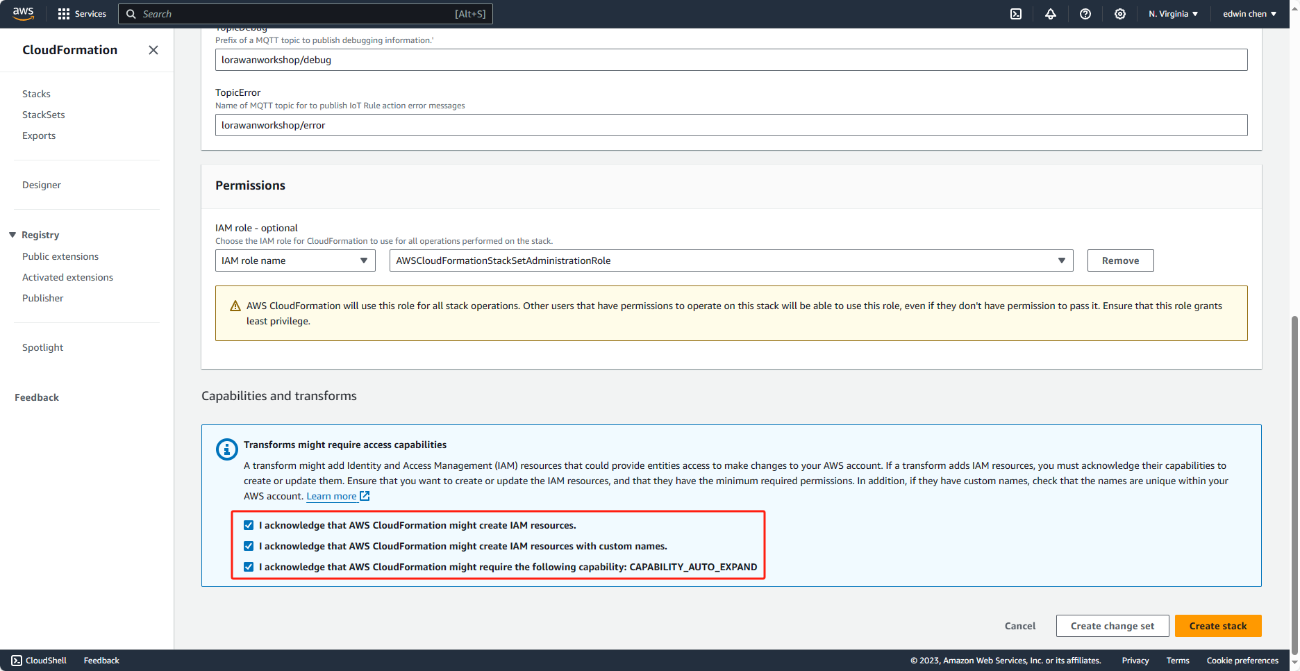Toggle acknowledgment for creating IAM resources
The height and width of the screenshot is (671, 1300).
249,525
